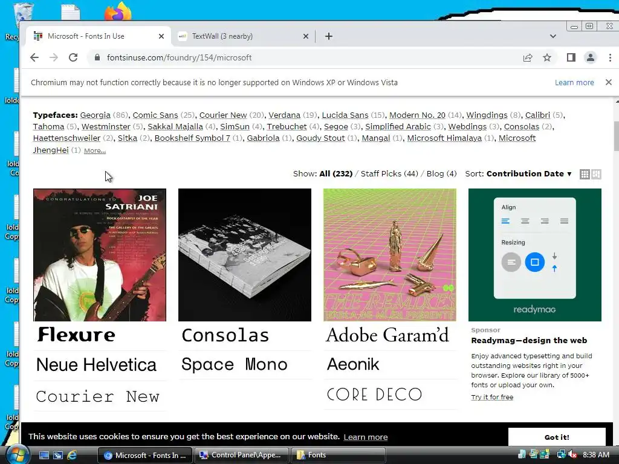This screenshot has height=464, width=619.
Task: Open Learn more in the cookie banner
Action: [366, 437]
